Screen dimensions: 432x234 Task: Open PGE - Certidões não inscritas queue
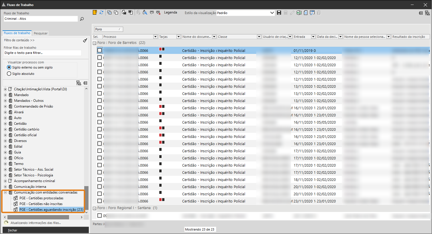41,204
